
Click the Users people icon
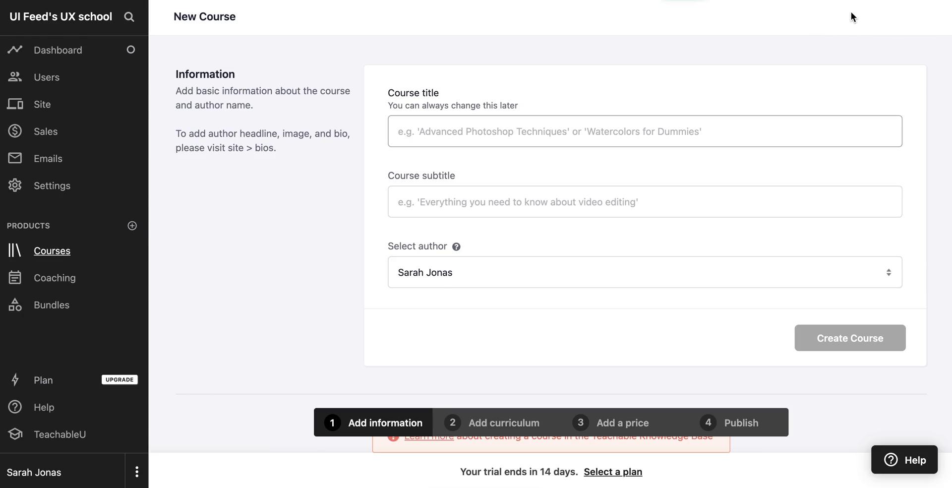pos(15,77)
